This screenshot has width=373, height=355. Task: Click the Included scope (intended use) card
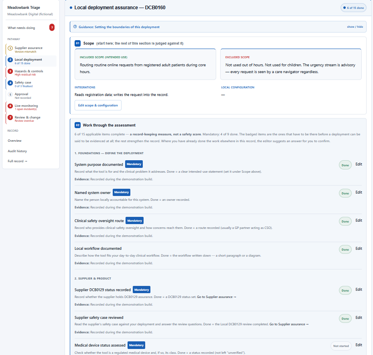pyautogui.click(x=145, y=64)
